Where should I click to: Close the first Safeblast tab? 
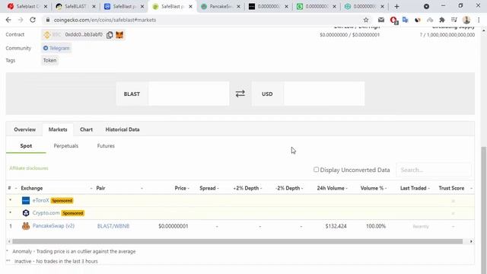46,6
